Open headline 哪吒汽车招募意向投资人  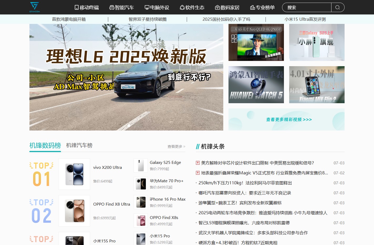[245, 193]
